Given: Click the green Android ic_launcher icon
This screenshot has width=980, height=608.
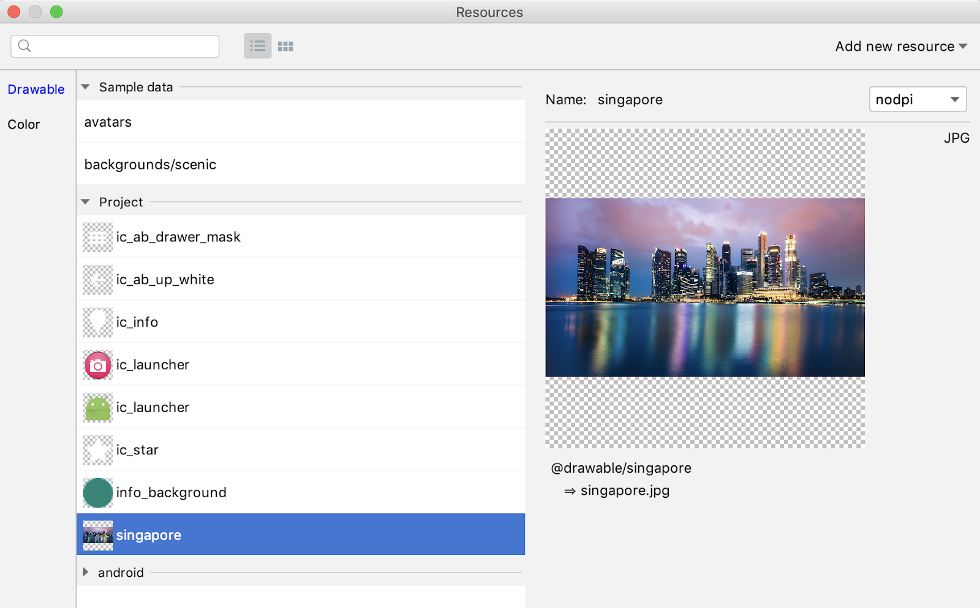Looking at the screenshot, I should click(x=98, y=408).
